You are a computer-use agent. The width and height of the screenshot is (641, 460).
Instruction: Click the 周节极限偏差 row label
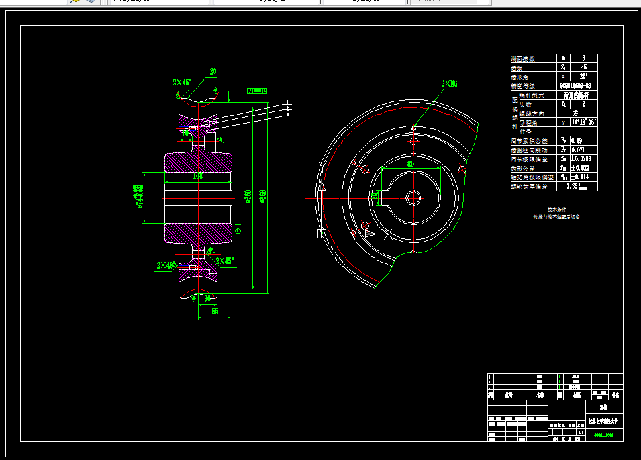click(529, 160)
